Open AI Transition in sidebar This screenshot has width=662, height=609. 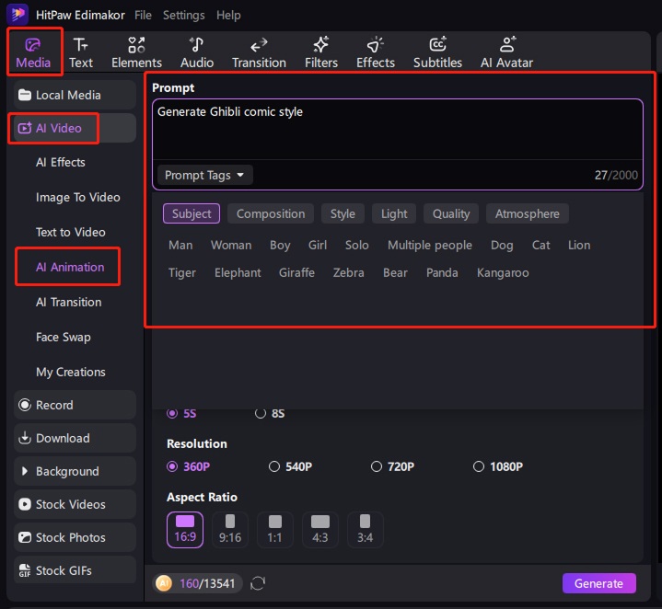coord(69,303)
